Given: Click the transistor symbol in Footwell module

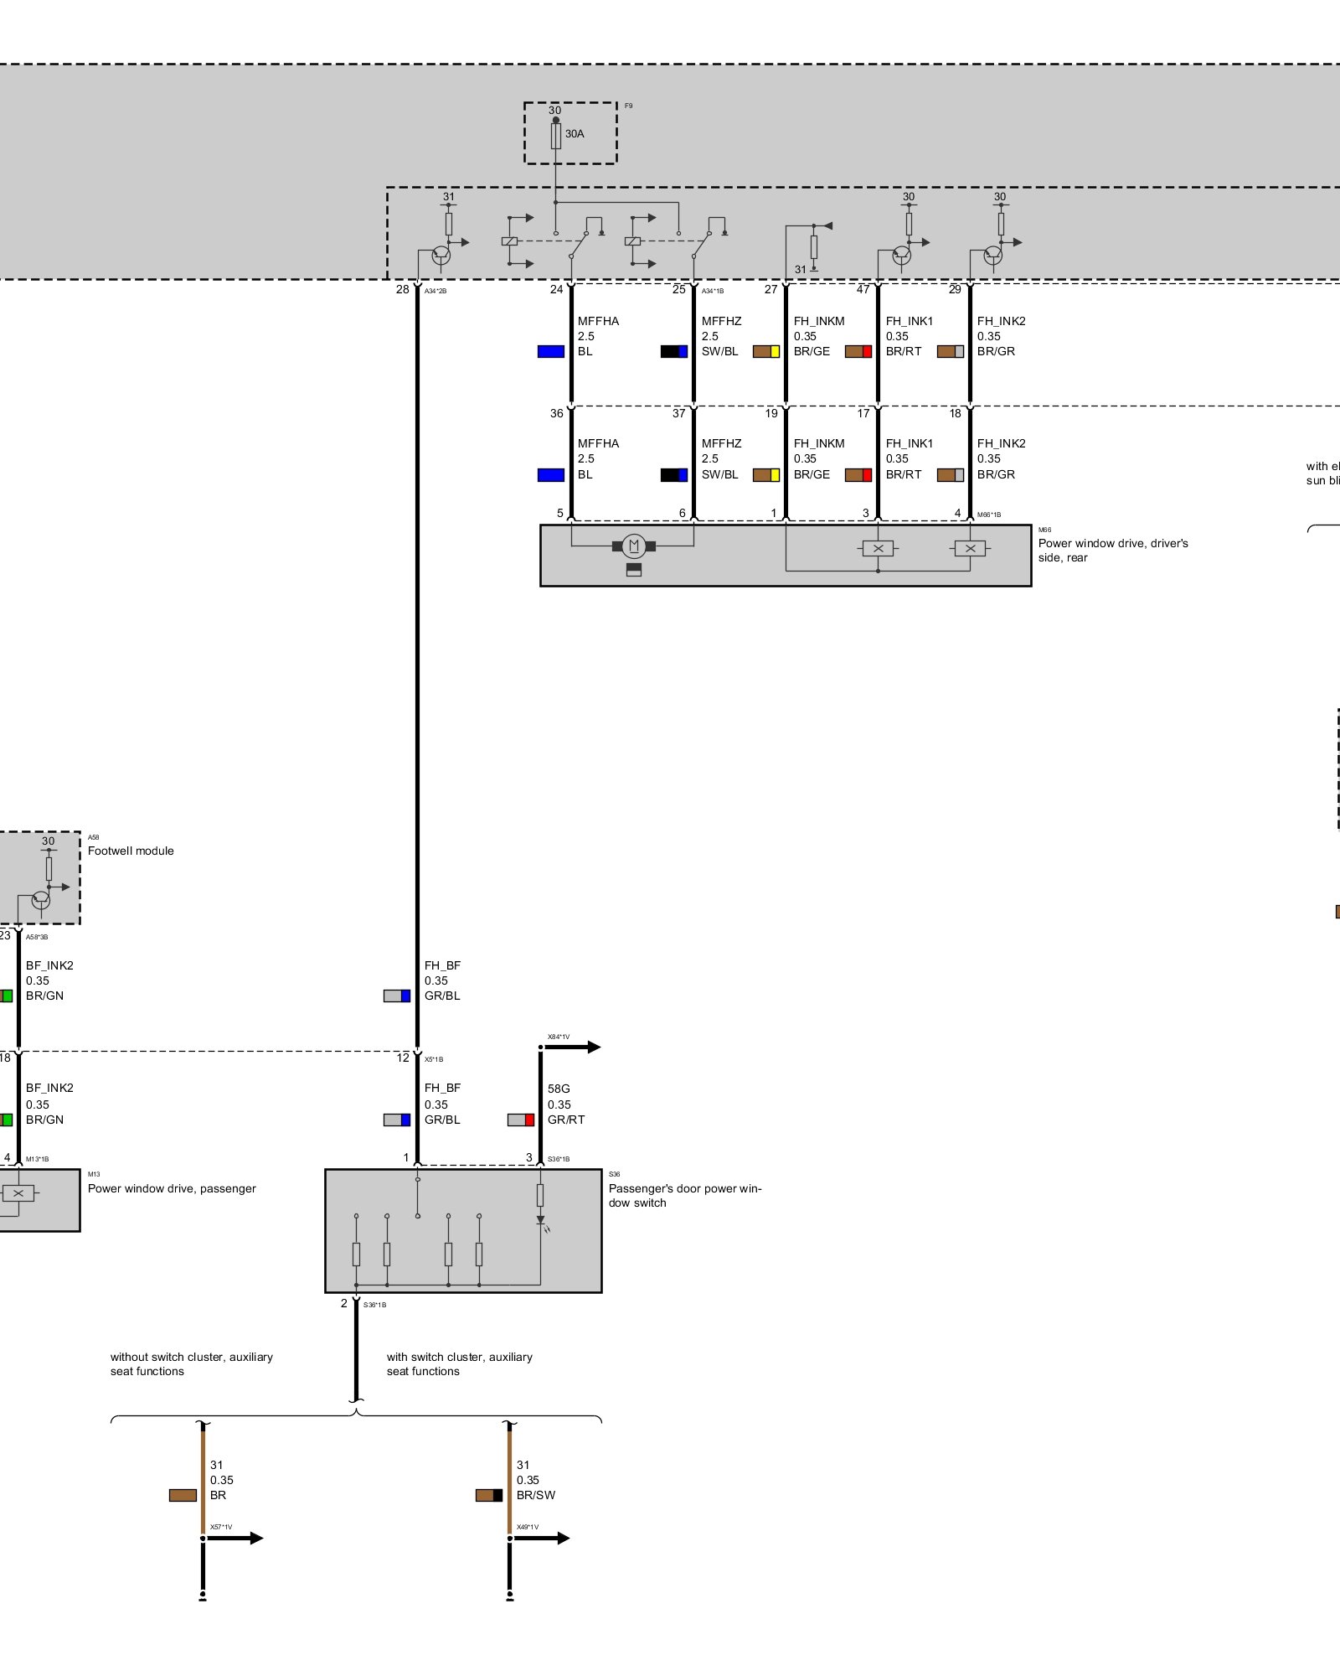Looking at the screenshot, I should pyautogui.click(x=40, y=900).
